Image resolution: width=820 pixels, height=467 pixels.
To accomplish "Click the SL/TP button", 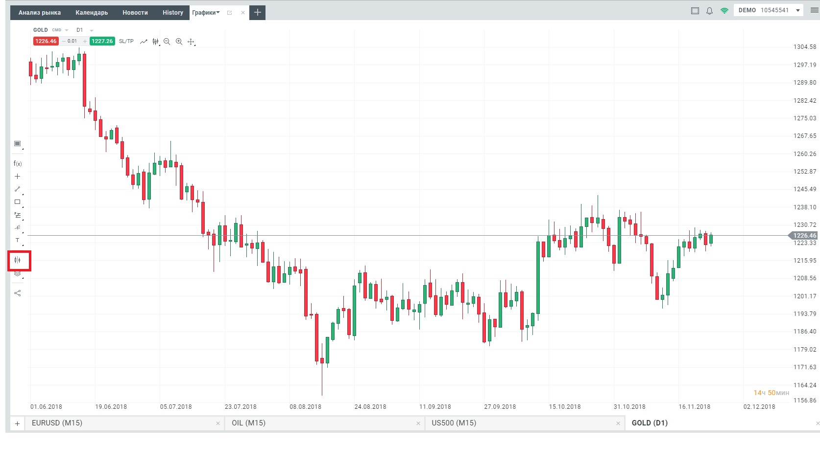I will coord(126,41).
